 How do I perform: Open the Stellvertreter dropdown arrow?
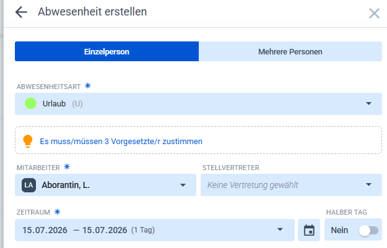coord(368,185)
